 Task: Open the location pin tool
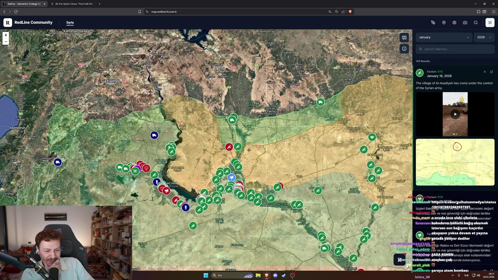coord(444,23)
